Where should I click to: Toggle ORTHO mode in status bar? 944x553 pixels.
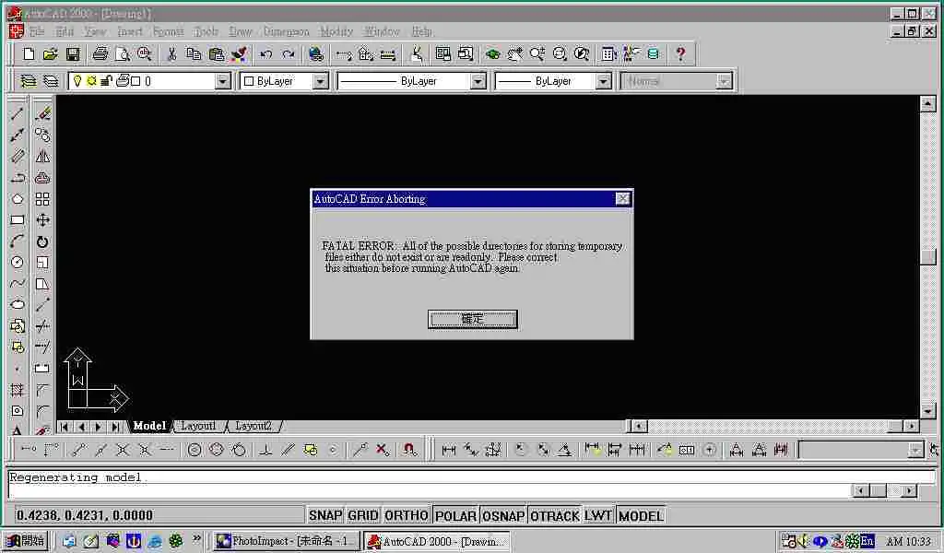pyautogui.click(x=406, y=516)
